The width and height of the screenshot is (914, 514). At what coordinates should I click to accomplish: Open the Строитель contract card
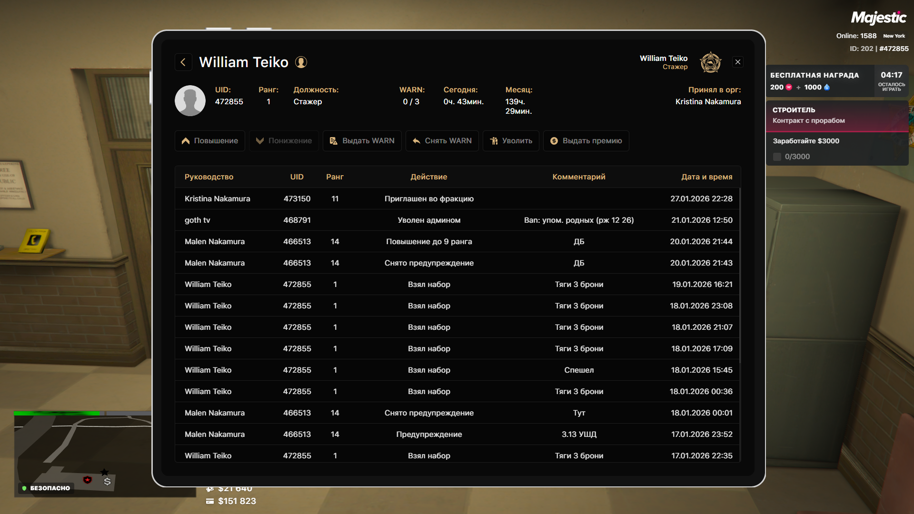point(836,116)
